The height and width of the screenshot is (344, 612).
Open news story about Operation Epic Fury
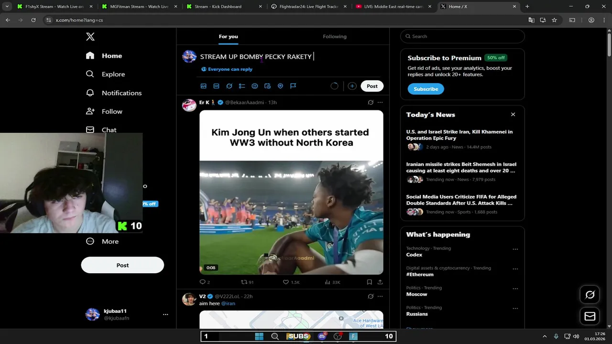point(462,139)
